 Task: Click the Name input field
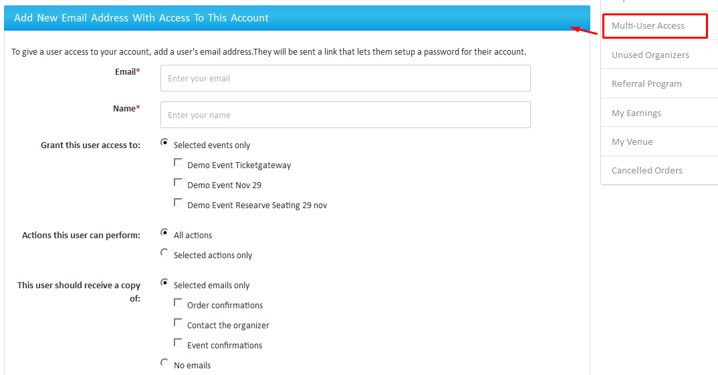click(x=345, y=115)
